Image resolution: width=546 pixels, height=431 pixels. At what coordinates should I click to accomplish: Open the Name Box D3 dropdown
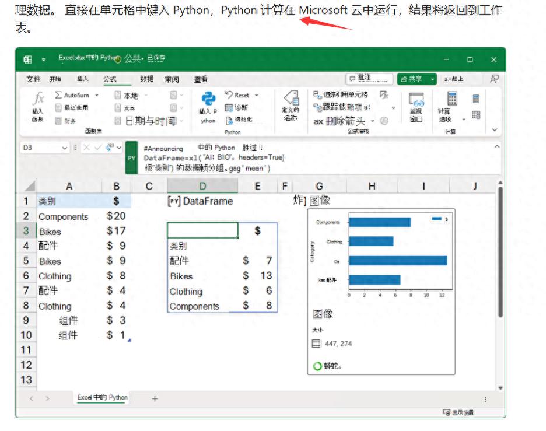pyautogui.click(x=64, y=148)
